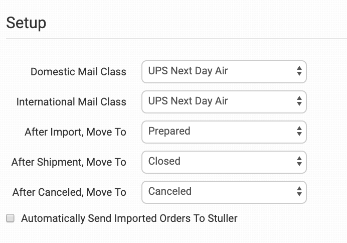
Task: Click the International Mail Class label
Action: click(x=71, y=102)
